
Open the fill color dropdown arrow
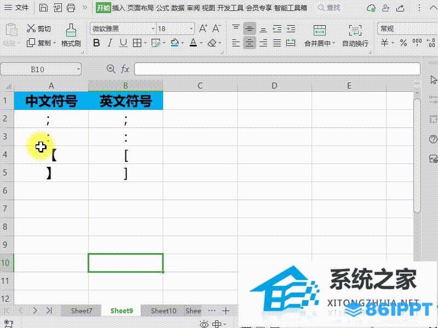(182, 43)
